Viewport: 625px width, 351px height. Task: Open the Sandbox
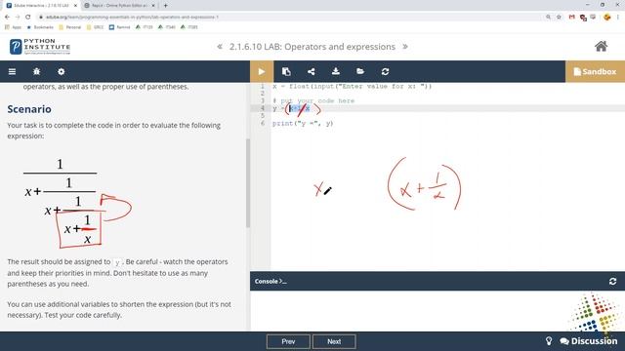(595, 71)
